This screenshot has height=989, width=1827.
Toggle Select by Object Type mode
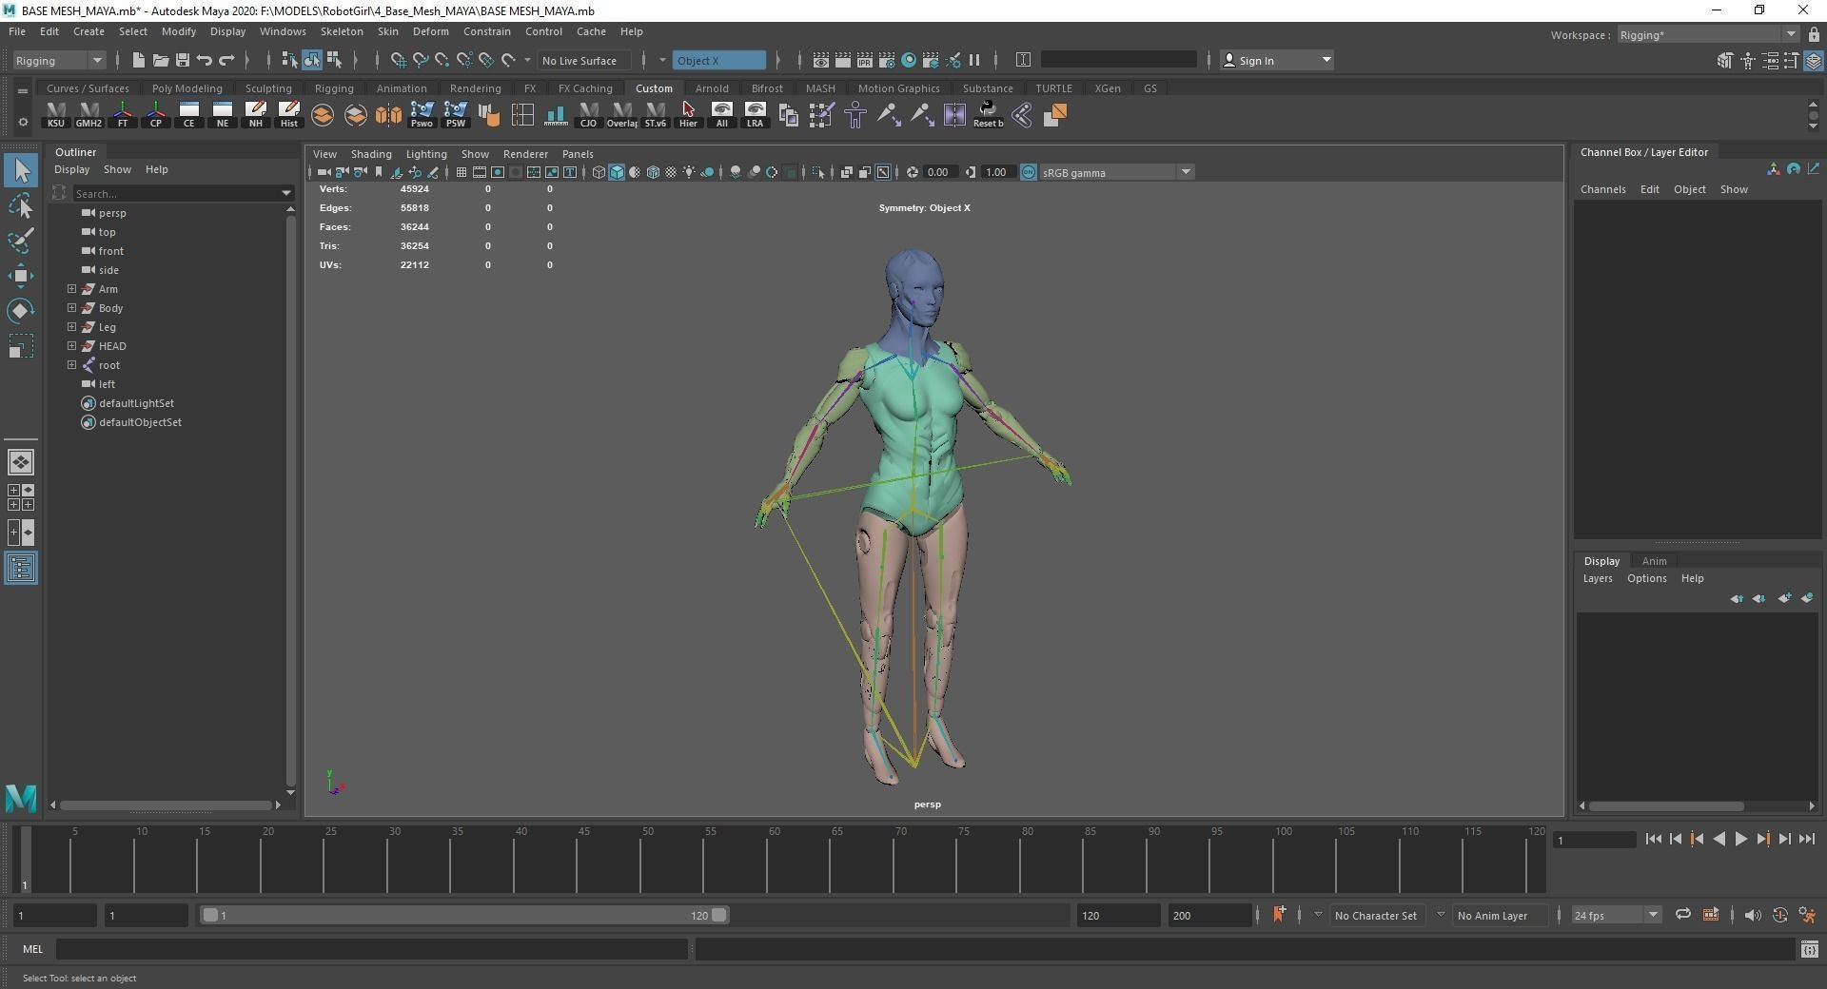312,60
